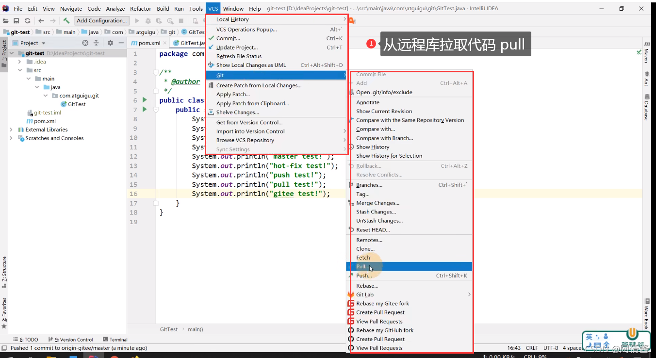The image size is (656, 358).
Task: Select Fetch in the Git submenu
Action: [x=410, y=258]
